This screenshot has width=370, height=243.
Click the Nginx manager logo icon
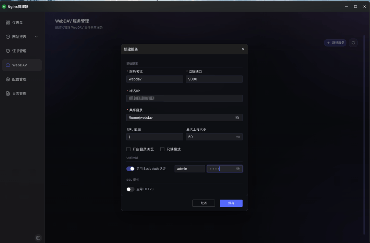pos(4,7)
